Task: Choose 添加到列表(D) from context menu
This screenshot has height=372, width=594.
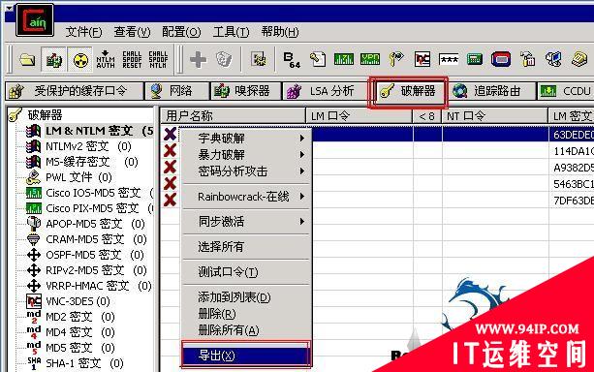Action: pyautogui.click(x=247, y=297)
